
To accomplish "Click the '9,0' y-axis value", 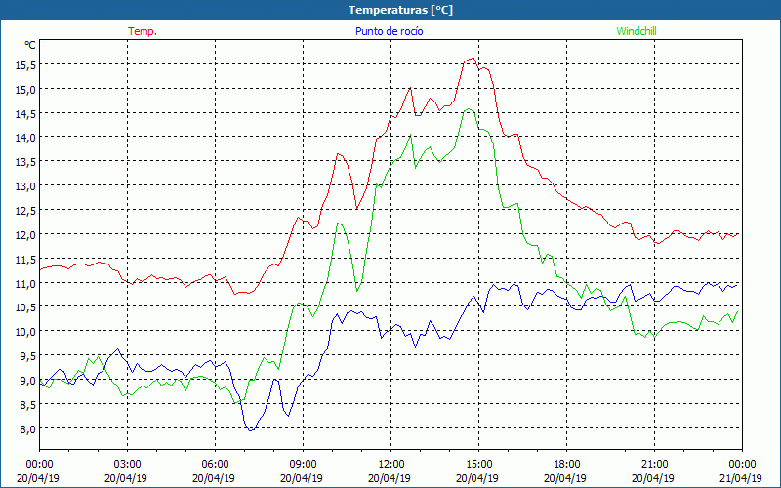I will [x=28, y=381].
